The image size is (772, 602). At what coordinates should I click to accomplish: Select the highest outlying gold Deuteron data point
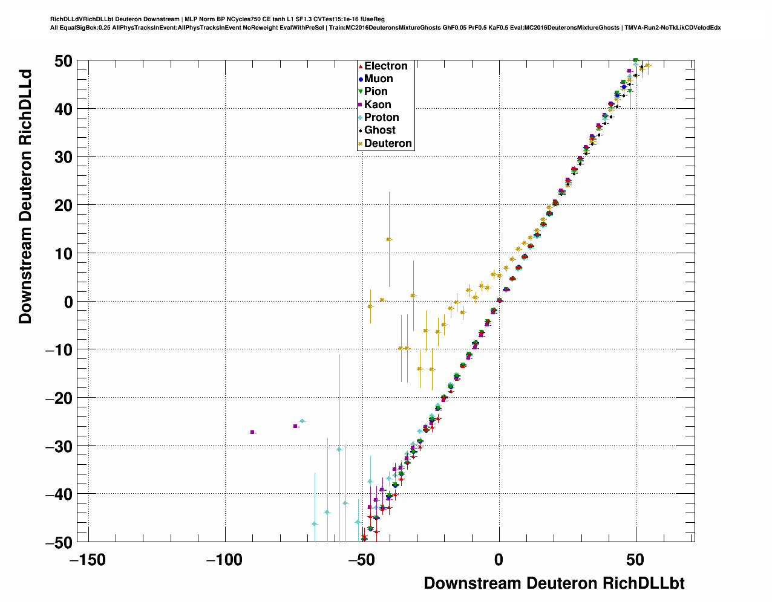point(389,239)
